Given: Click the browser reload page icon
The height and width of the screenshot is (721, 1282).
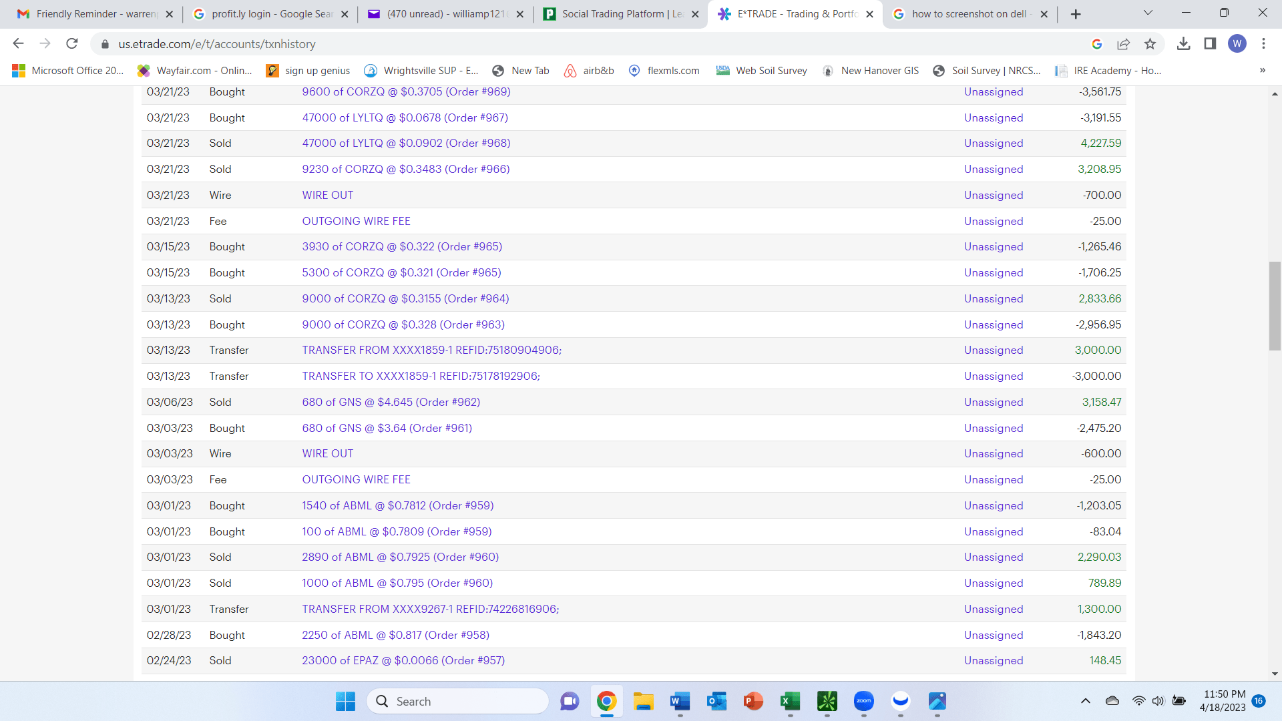Looking at the screenshot, I should pos(71,43).
